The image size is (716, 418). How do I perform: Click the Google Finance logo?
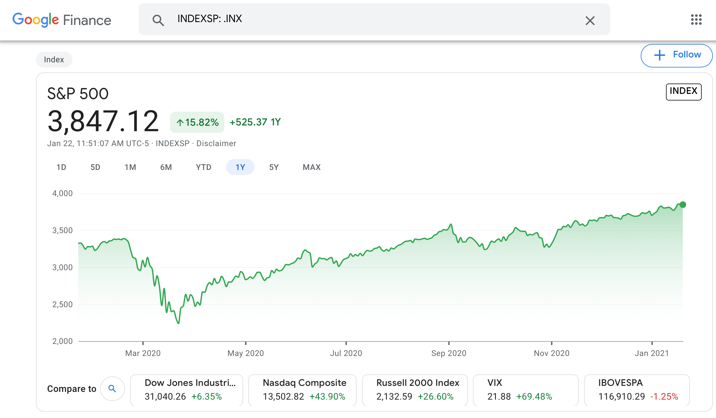click(62, 20)
